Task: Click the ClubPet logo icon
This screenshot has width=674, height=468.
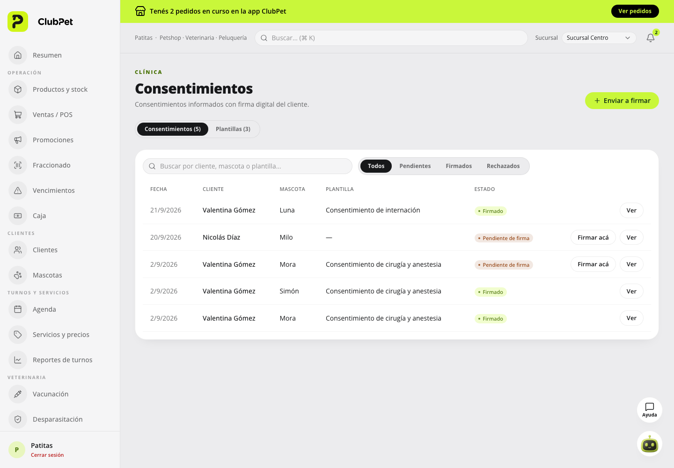Action: point(18,22)
